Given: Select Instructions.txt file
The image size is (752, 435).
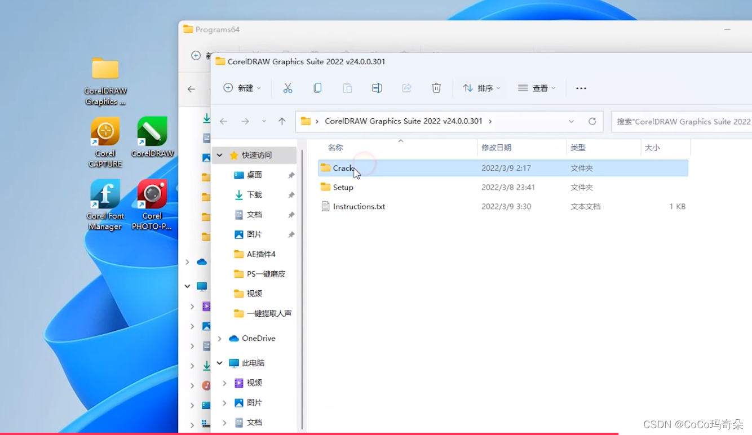Looking at the screenshot, I should click(x=359, y=206).
